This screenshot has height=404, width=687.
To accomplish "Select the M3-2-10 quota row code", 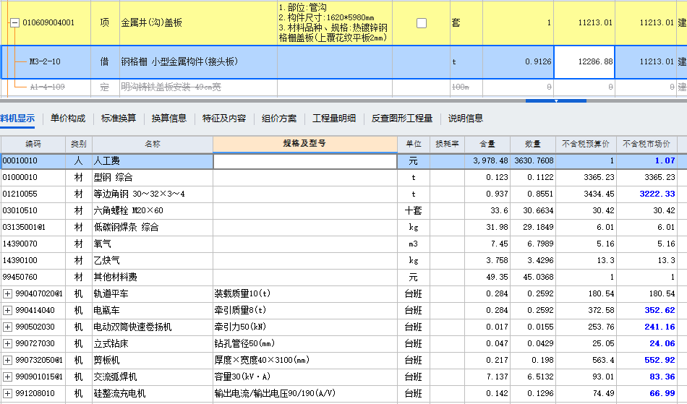I will coord(45,61).
